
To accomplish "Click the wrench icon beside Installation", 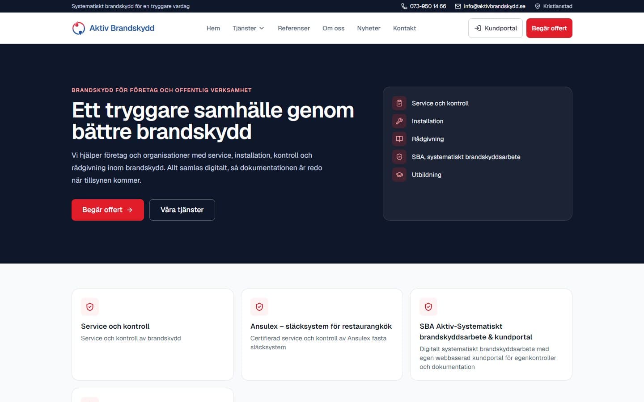I will click(399, 121).
